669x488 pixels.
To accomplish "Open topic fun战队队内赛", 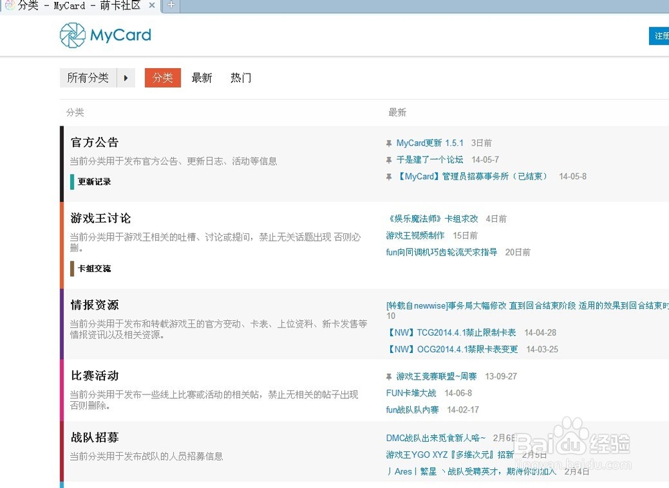I will pyautogui.click(x=412, y=410).
